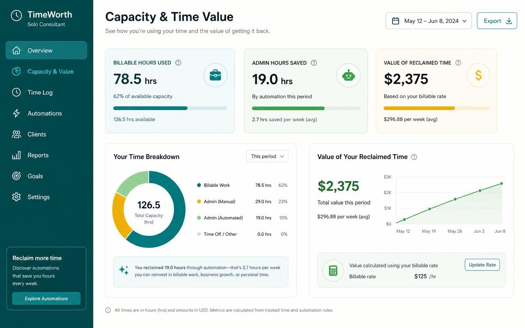Click the Goals target icon
The width and height of the screenshot is (525, 328).
point(16,176)
